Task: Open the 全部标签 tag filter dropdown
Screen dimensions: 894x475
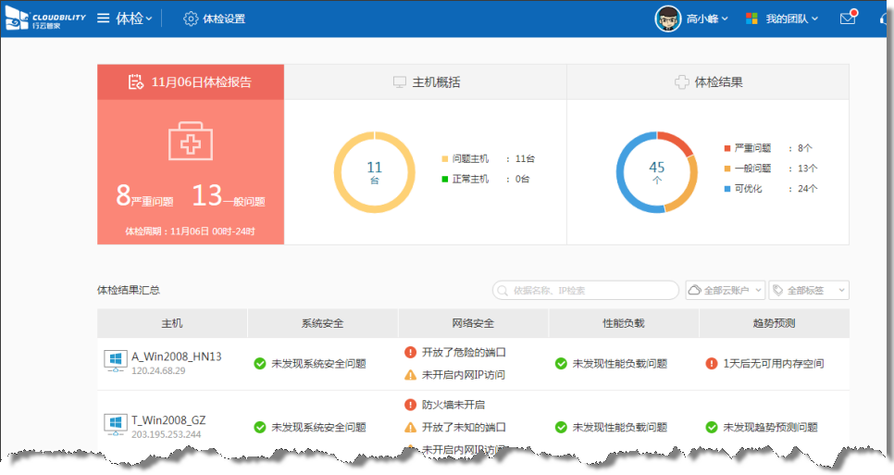Action: 809,291
